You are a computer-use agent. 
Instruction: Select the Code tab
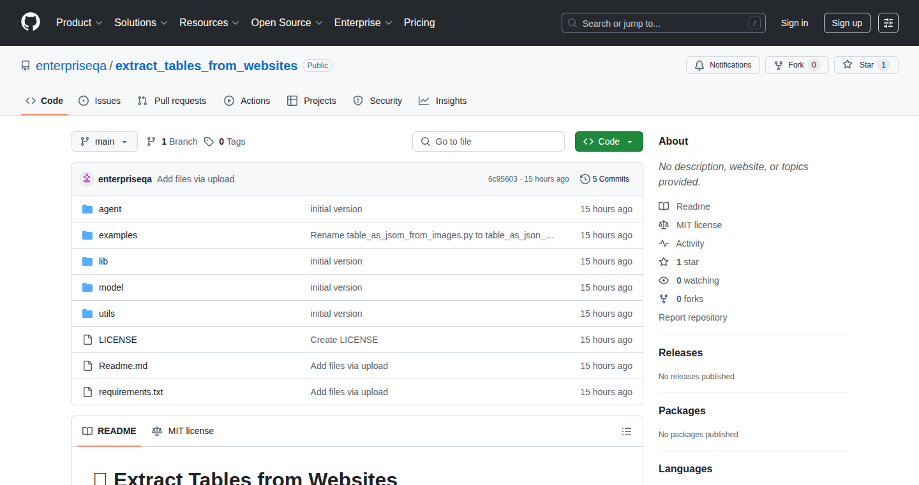(x=45, y=101)
